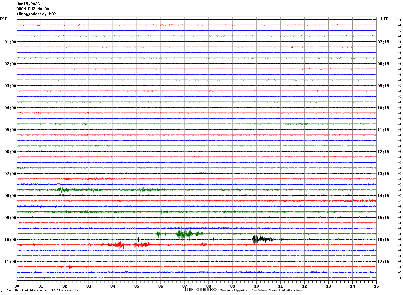Screen dimensions: 403x295
Task: Click the 14:15 UTC row label
Action: [383, 196]
